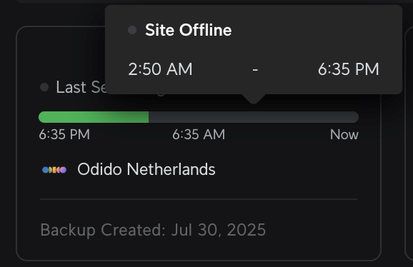Click the gray dot next to Last Seen
The image size is (413, 267).
[44, 87]
